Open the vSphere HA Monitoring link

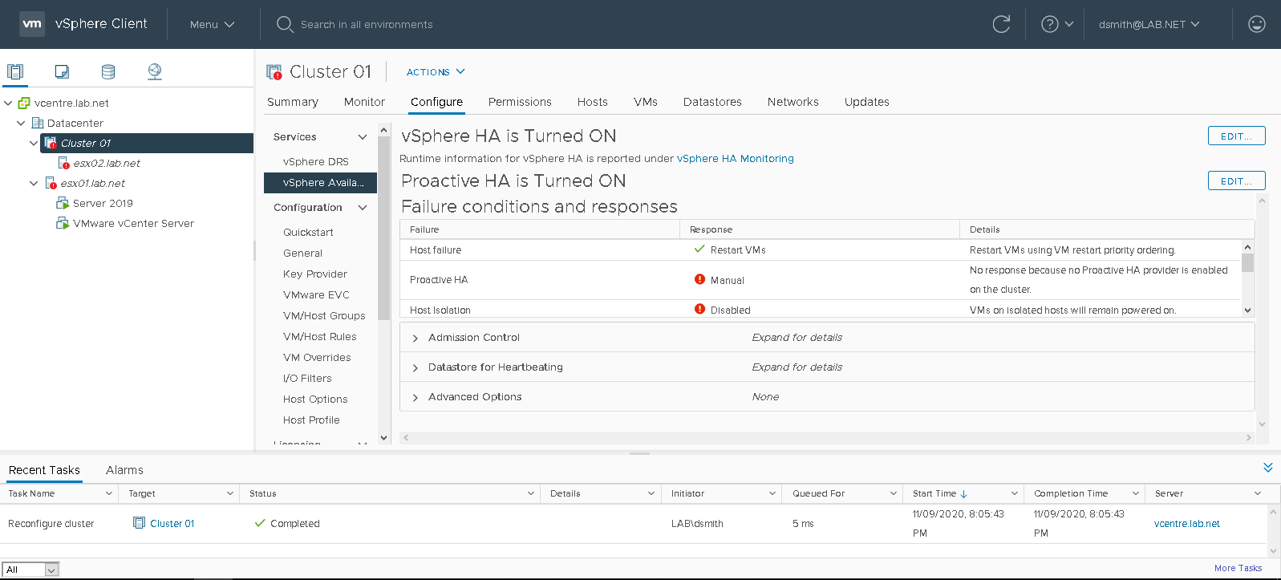[736, 159]
